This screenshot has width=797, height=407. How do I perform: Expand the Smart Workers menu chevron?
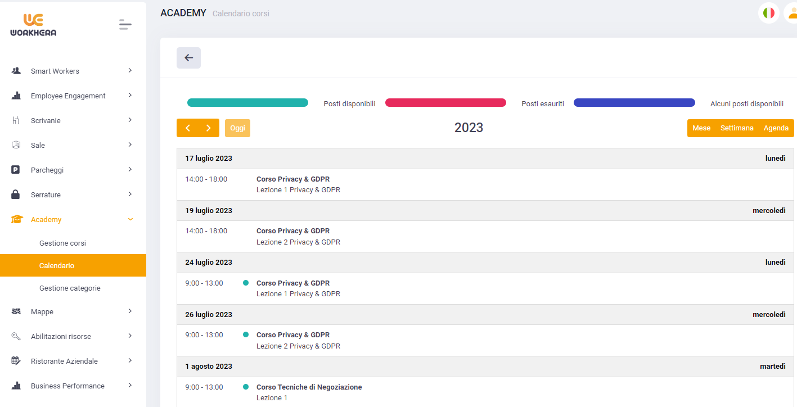point(130,71)
